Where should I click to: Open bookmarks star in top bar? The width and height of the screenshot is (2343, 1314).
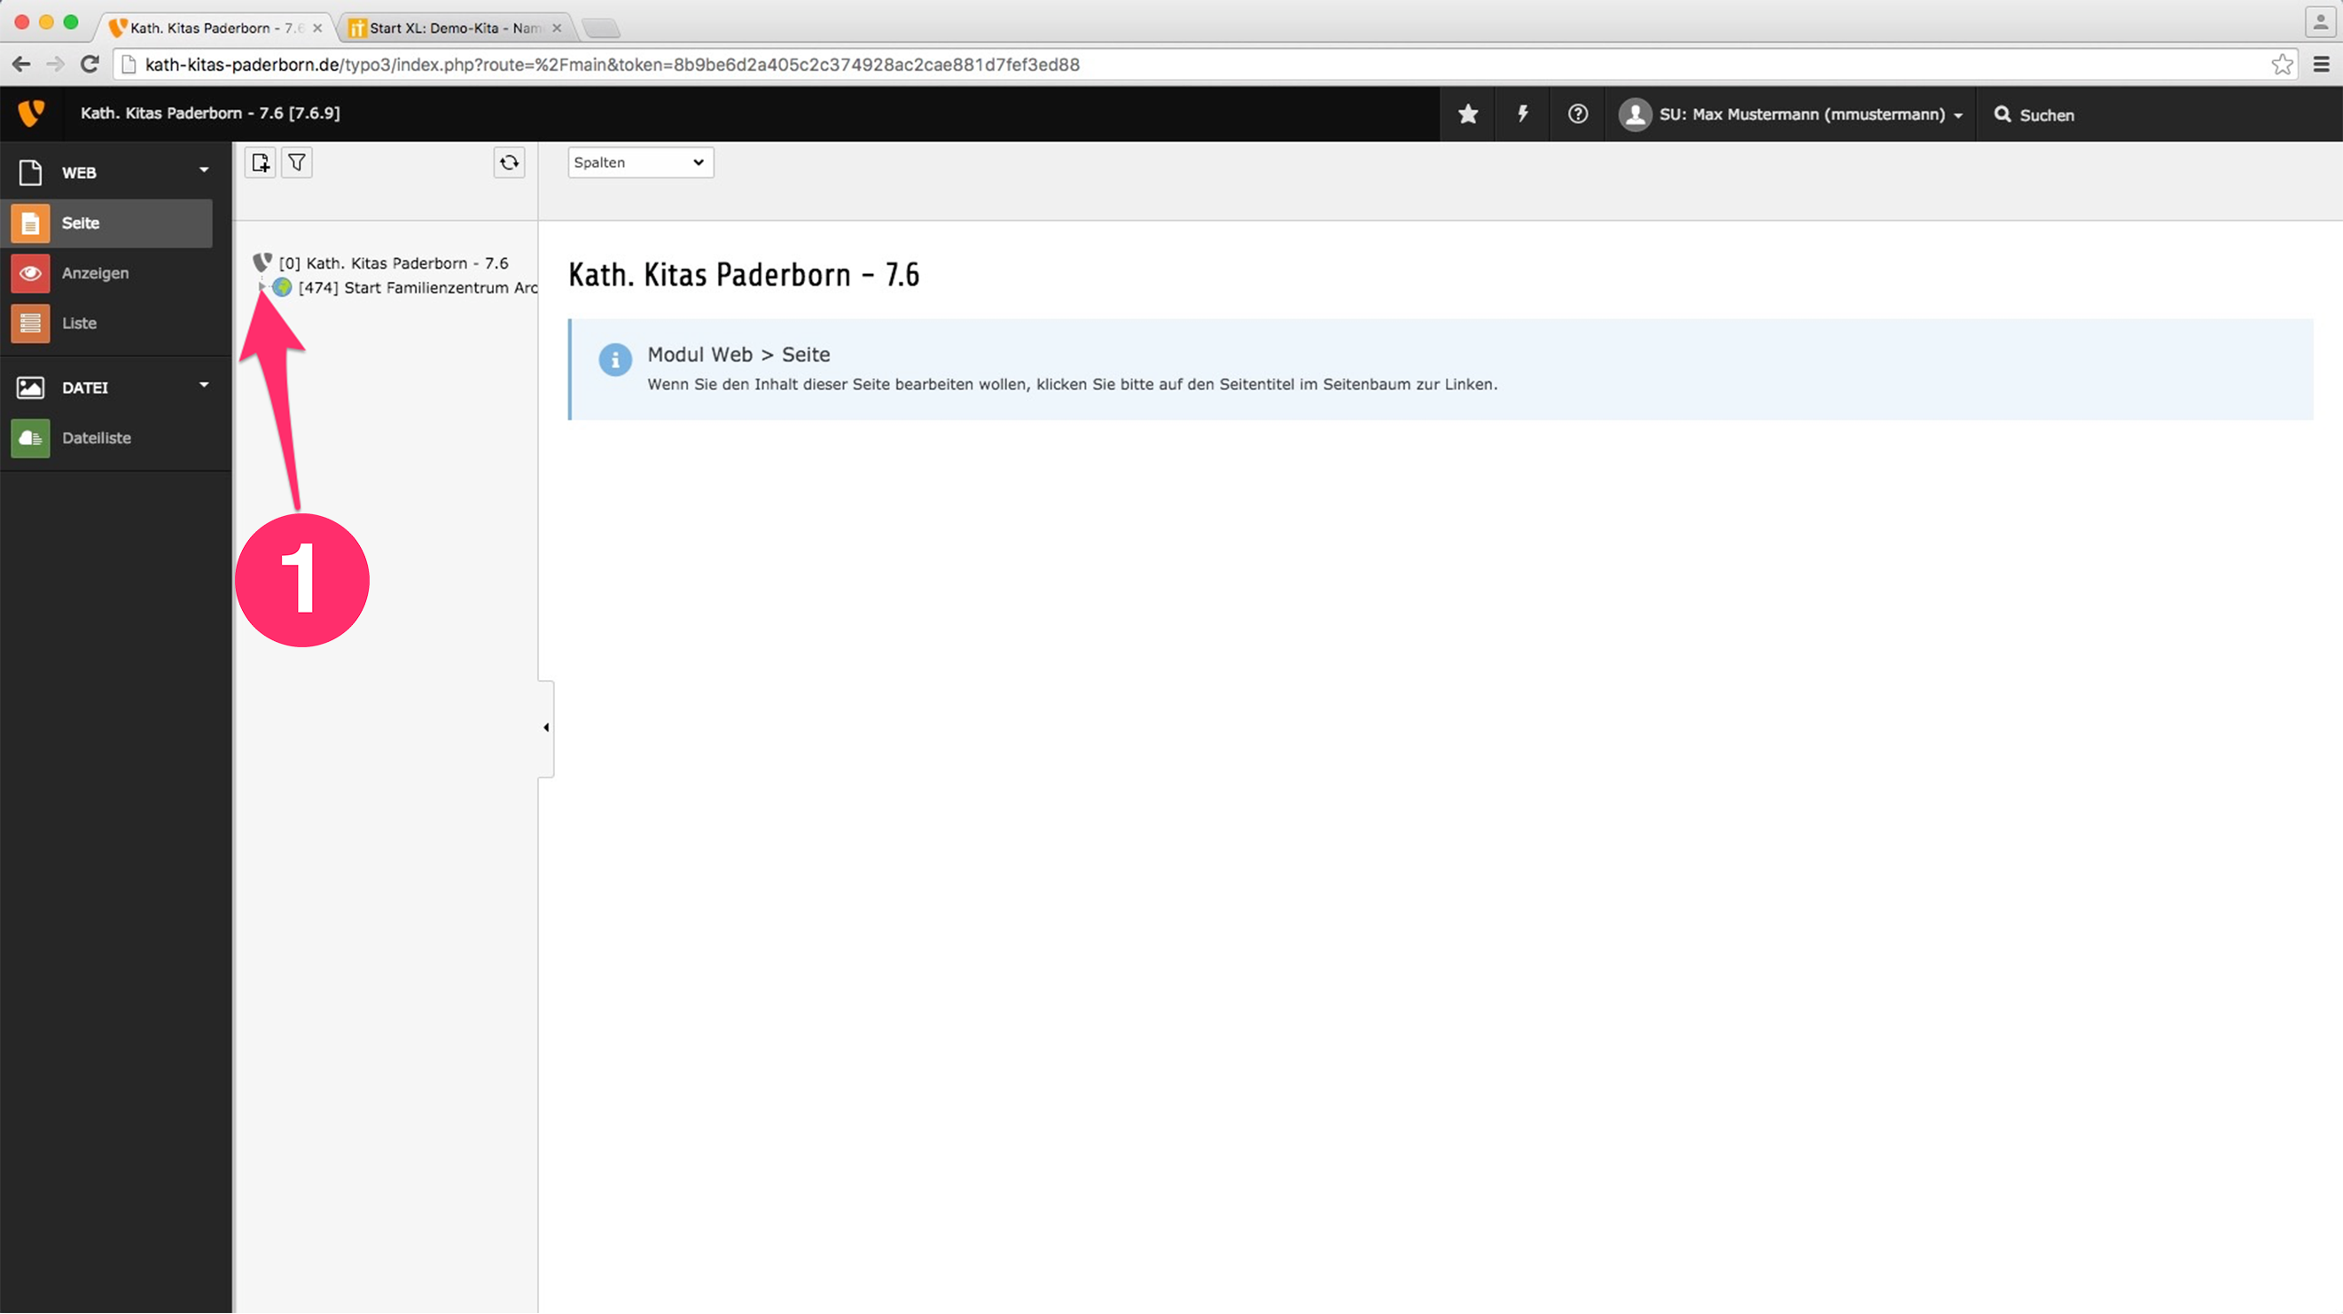(1467, 114)
